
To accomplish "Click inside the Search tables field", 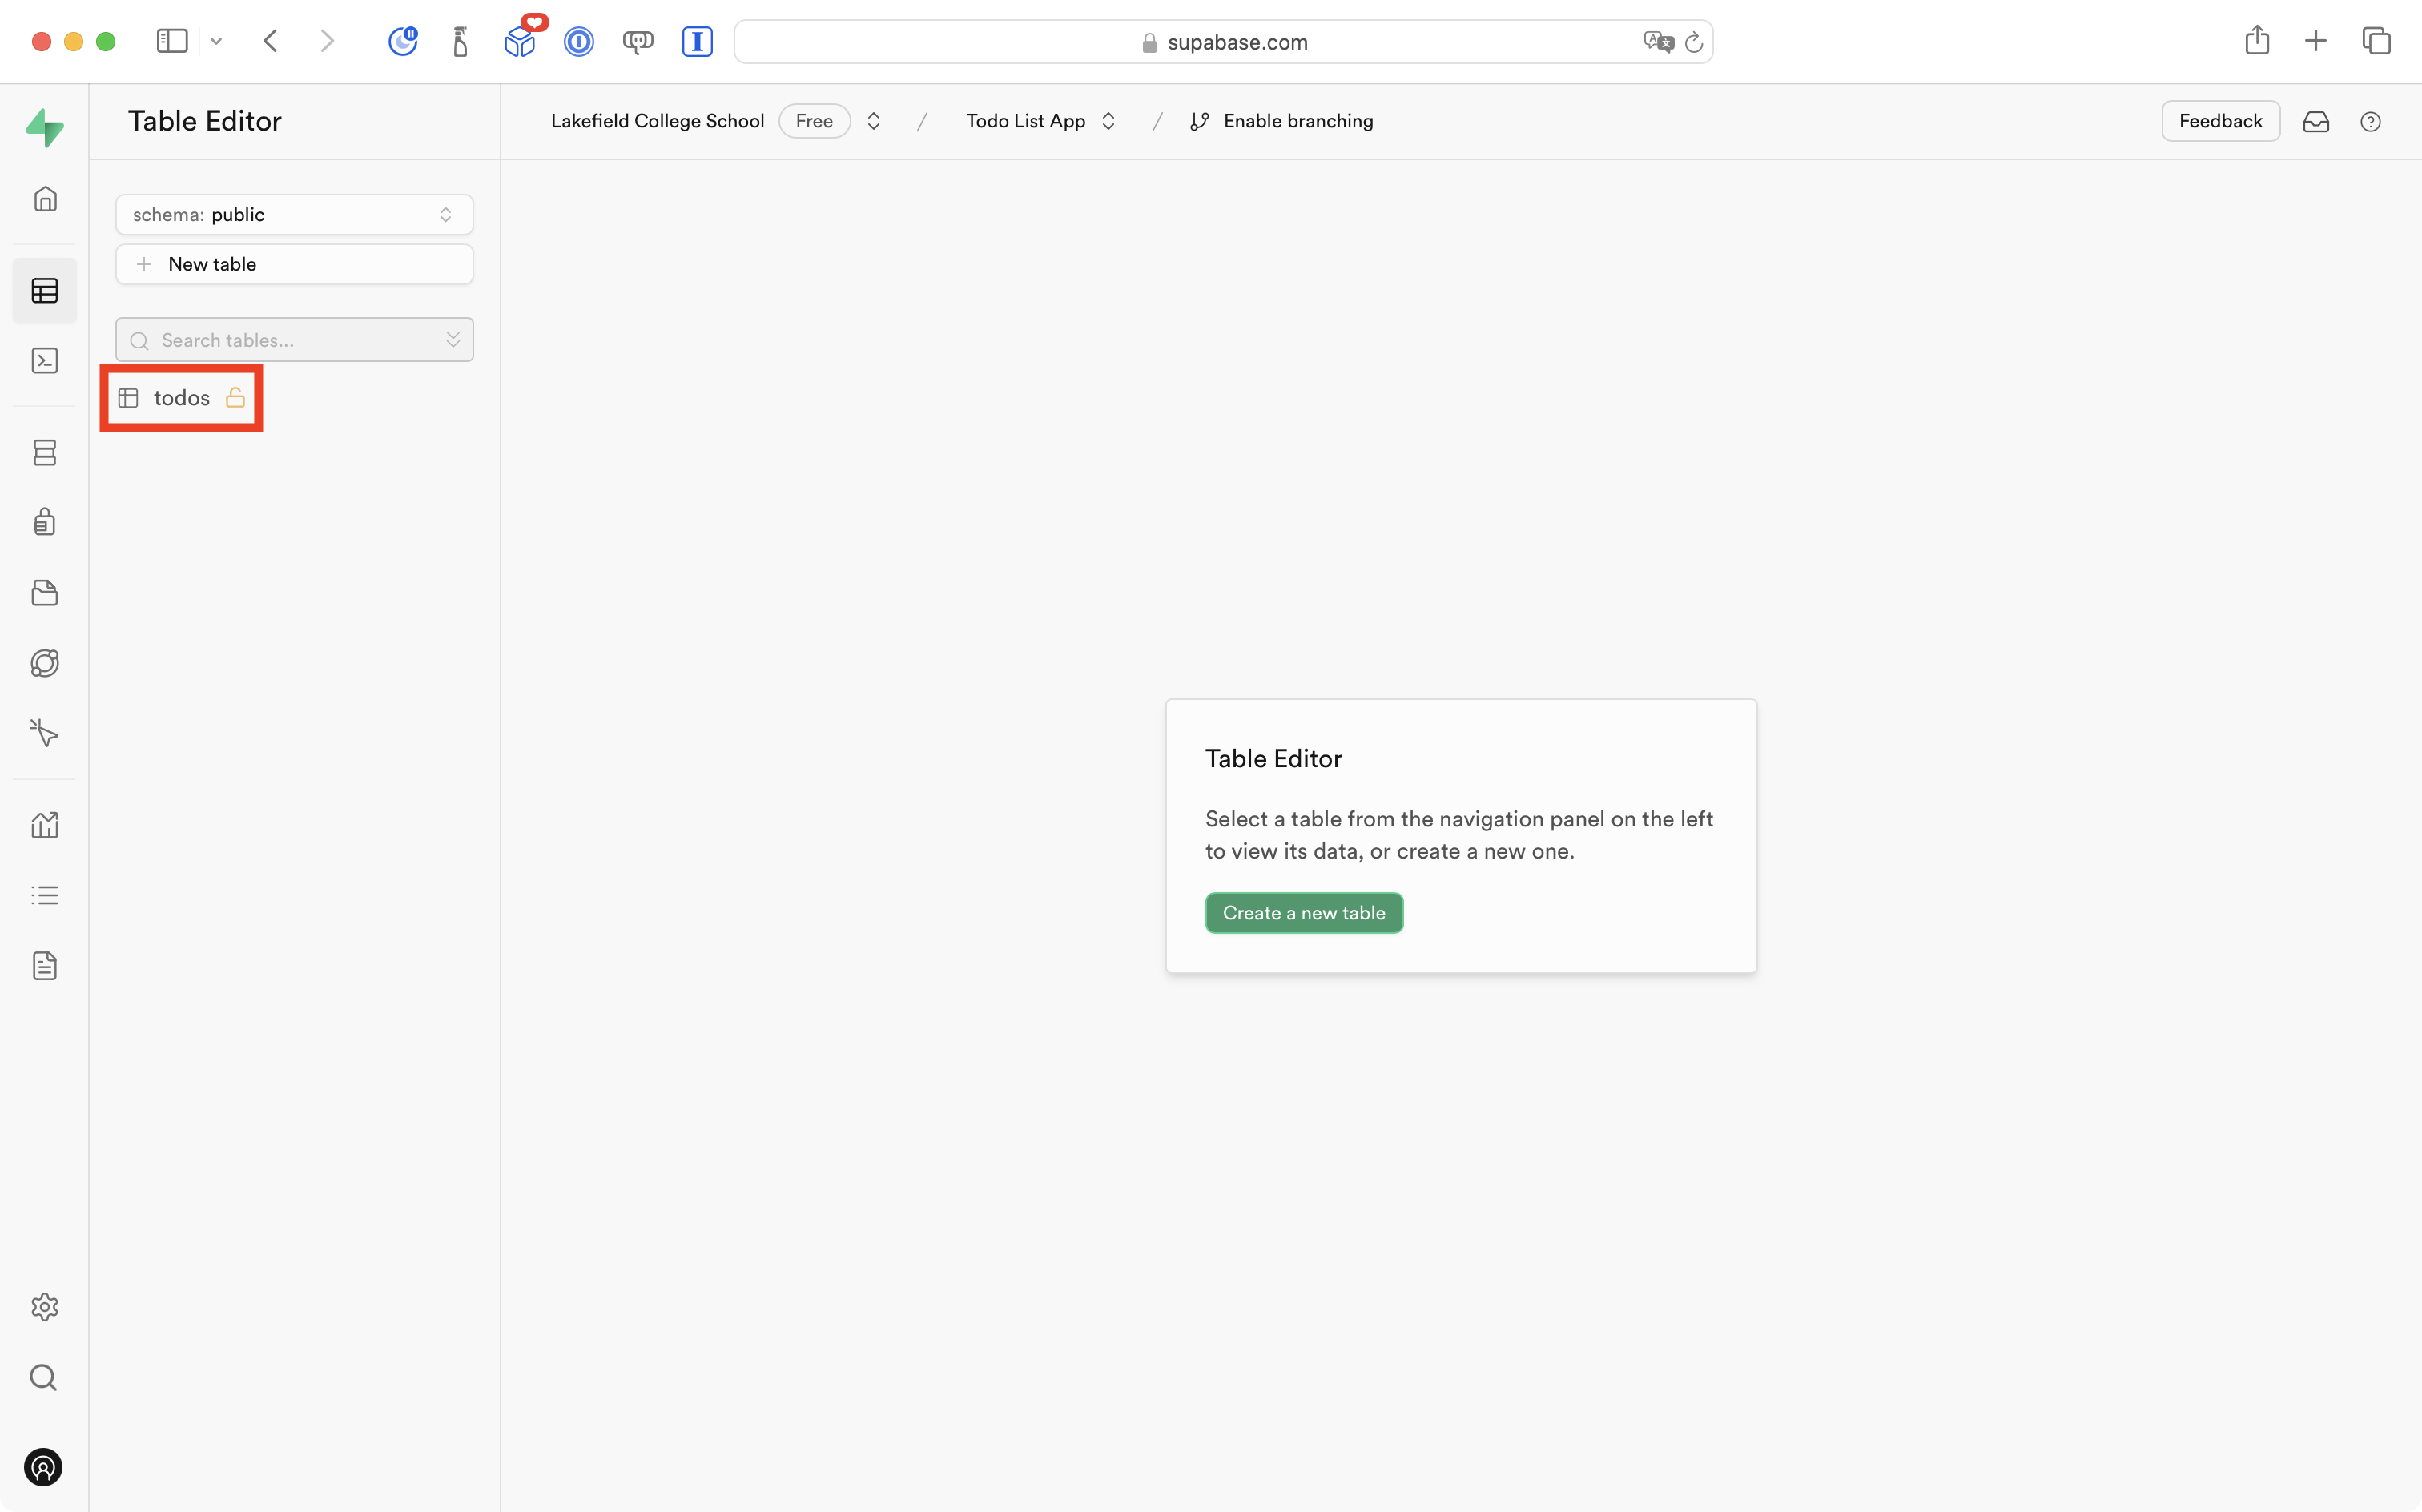I will coord(280,340).
